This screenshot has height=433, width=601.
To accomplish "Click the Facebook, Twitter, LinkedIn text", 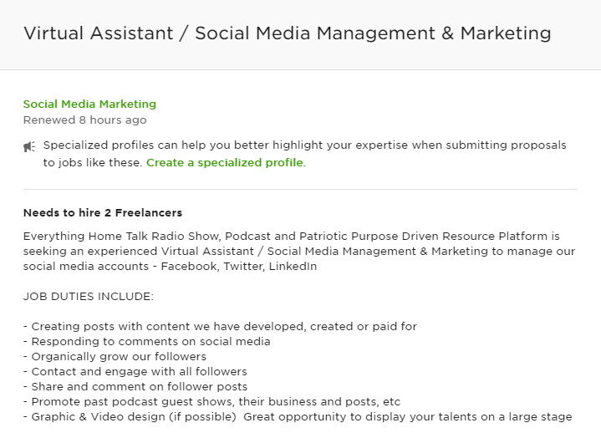I will click(x=239, y=266).
